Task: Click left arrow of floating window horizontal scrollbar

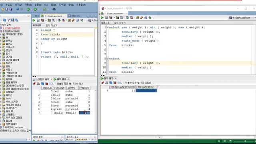Action: [160, 137]
